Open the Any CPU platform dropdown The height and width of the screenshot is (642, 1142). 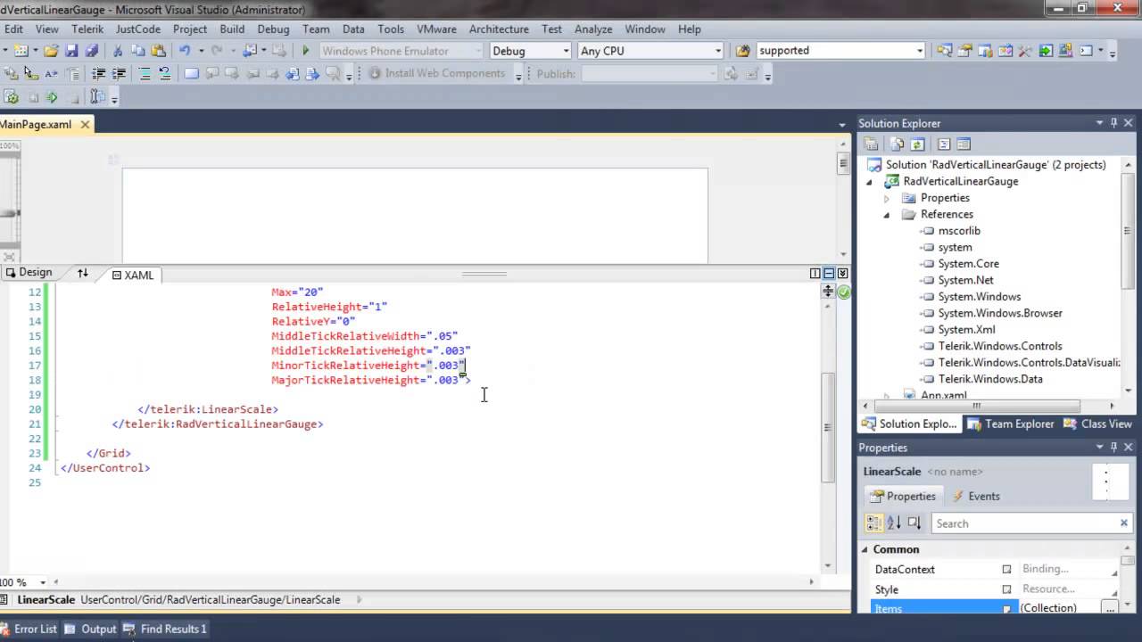pos(717,51)
